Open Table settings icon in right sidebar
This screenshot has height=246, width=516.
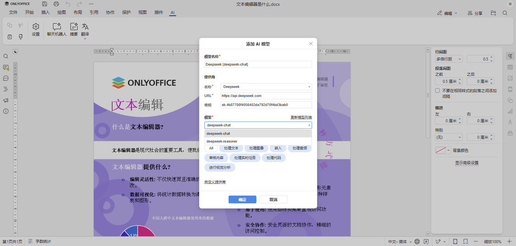pyautogui.click(x=510, y=67)
